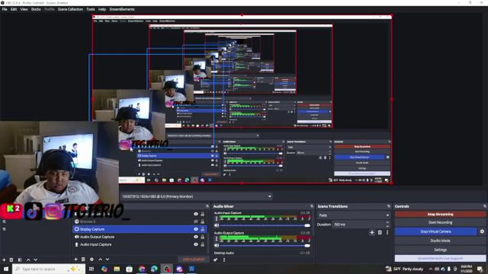
Task: Open the StreamElements menu
Action: pos(122,9)
